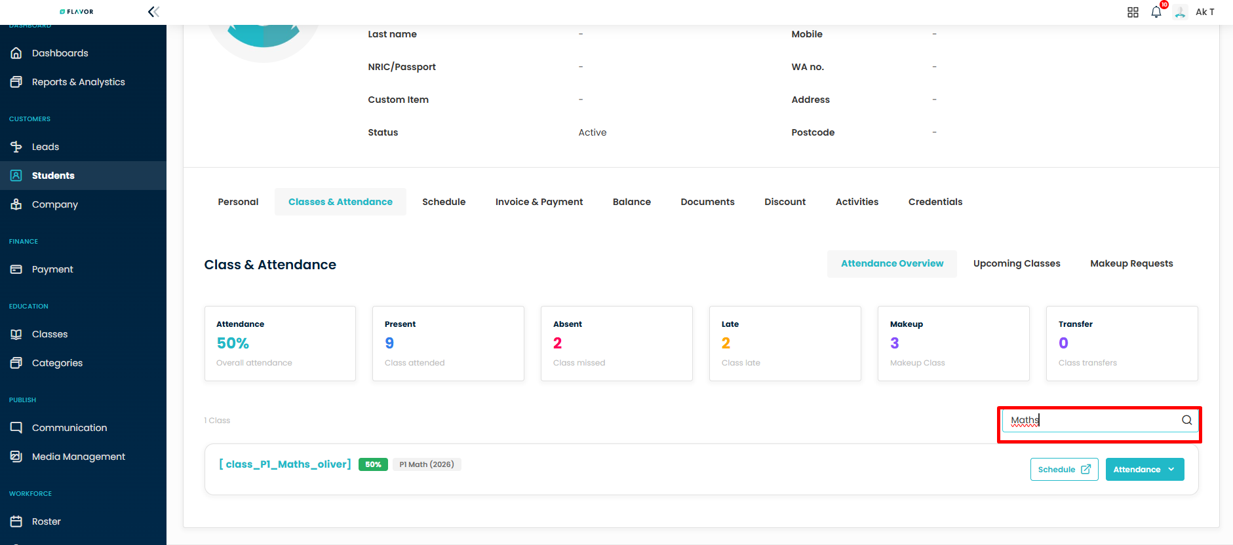
Task: Open the apps grid icon
Action: 1133,12
